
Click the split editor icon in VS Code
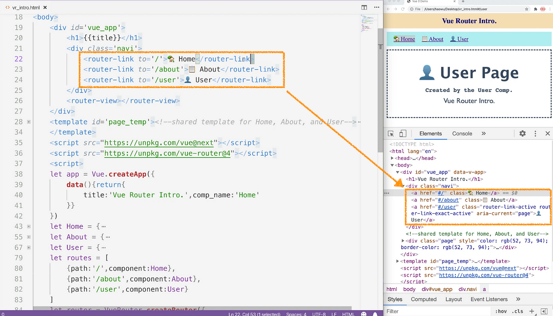(x=364, y=7)
